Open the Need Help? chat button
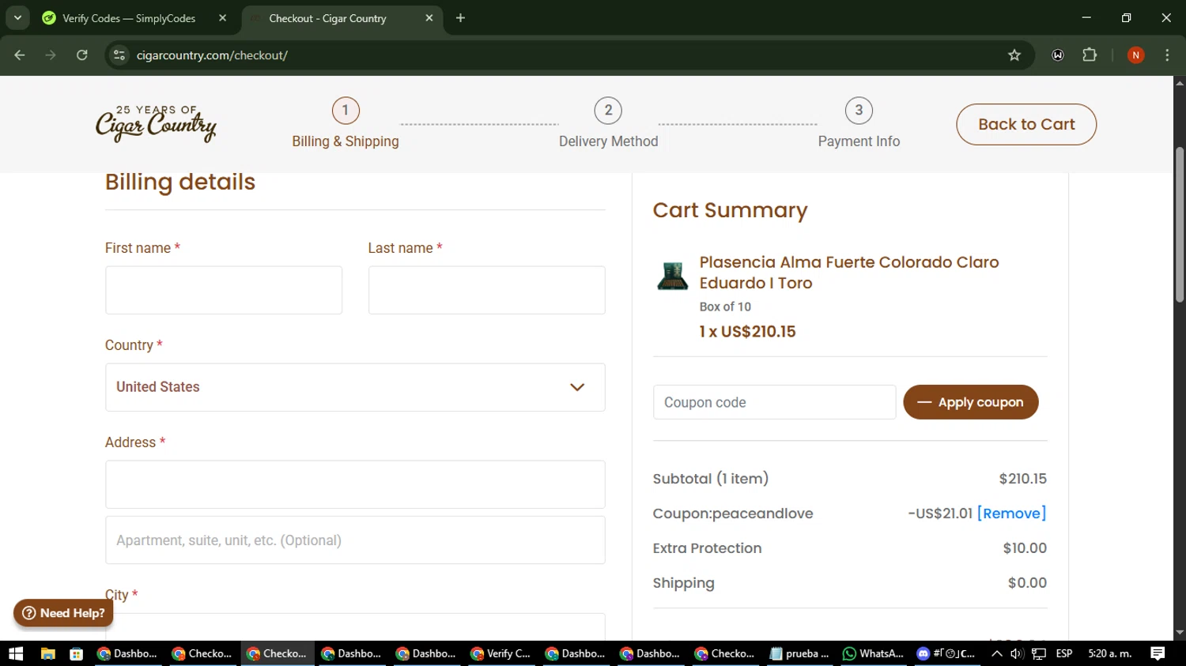Viewport: 1186px width, 666px height. pyautogui.click(x=63, y=613)
